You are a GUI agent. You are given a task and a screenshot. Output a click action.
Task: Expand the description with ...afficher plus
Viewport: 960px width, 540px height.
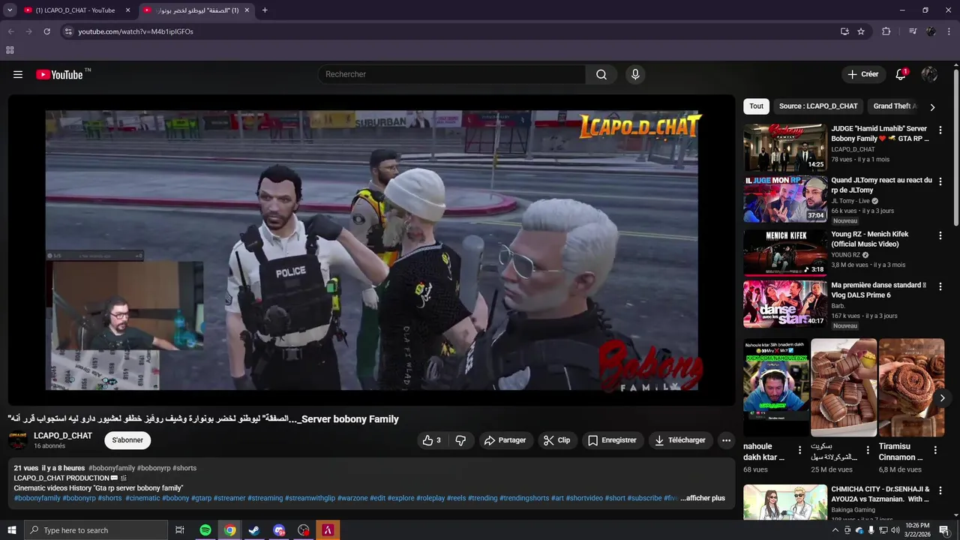[x=703, y=498]
